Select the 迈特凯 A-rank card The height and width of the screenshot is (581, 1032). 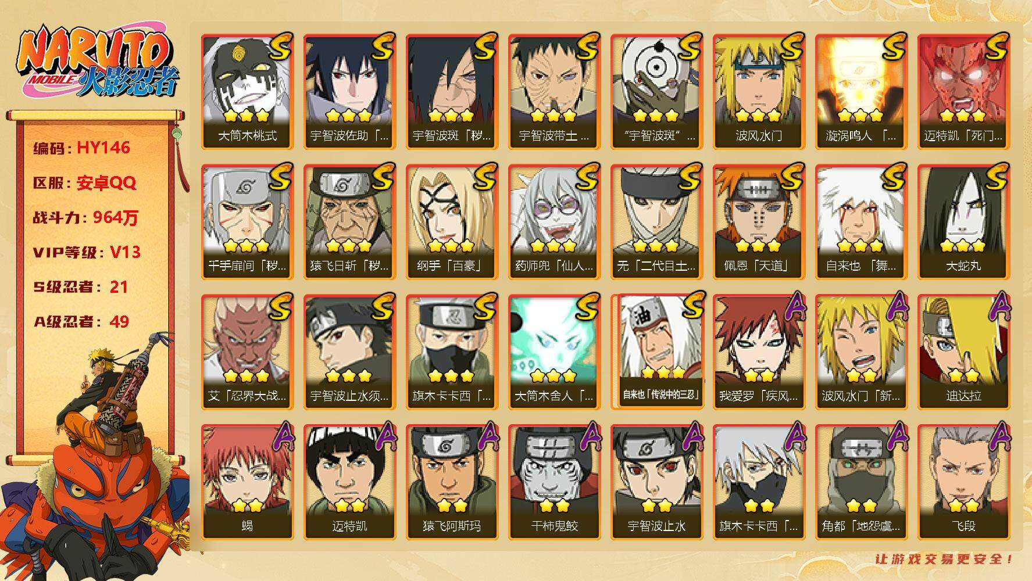click(349, 482)
